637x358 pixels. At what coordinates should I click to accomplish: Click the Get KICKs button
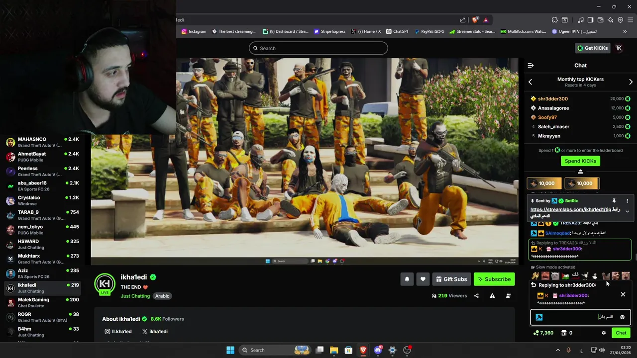(592, 48)
